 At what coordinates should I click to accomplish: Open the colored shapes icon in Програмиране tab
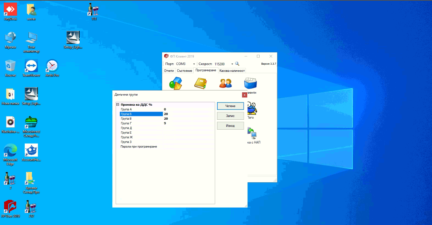pyautogui.click(x=175, y=83)
